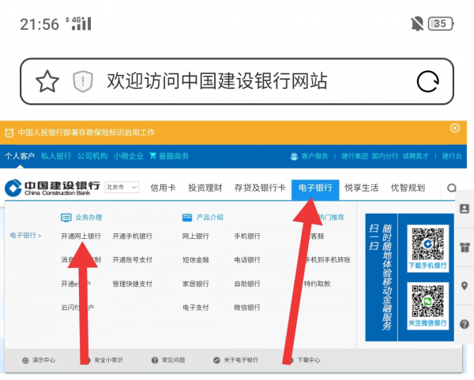474x380 pixels.
Task: Click the 产品介绍 section icon
Action: pyautogui.click(x=187, y=217)
